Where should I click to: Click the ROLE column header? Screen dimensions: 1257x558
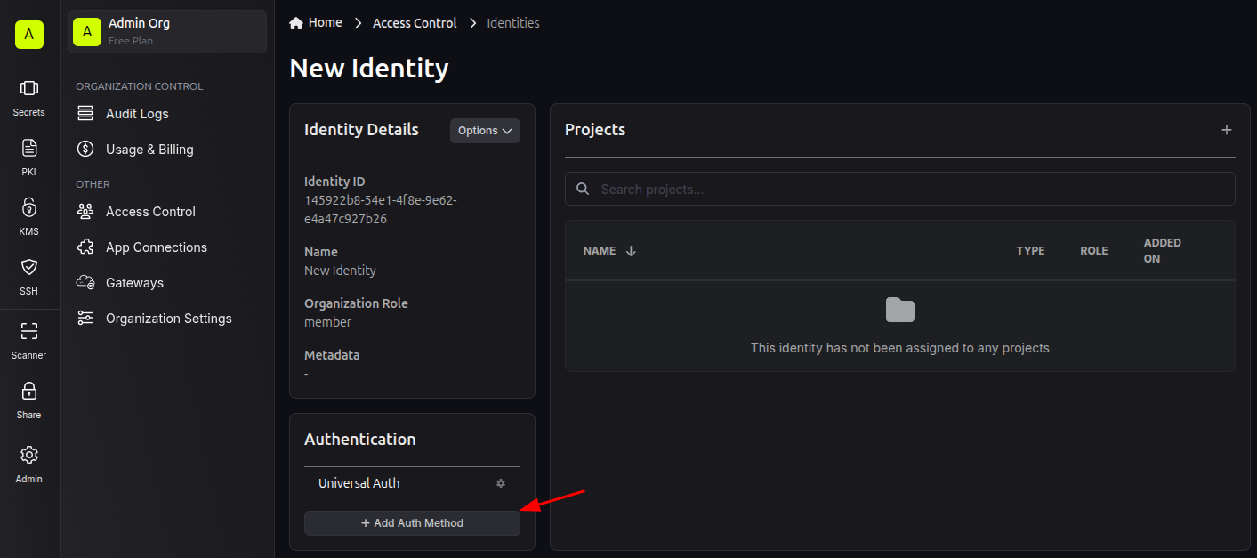coord(1094,251)
